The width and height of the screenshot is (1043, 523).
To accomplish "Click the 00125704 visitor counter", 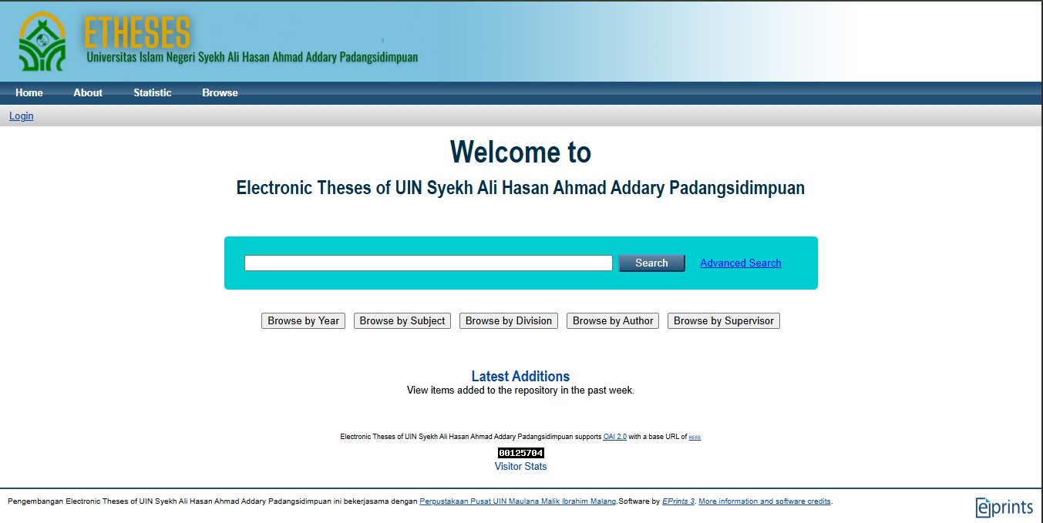I will pos(521,453).
